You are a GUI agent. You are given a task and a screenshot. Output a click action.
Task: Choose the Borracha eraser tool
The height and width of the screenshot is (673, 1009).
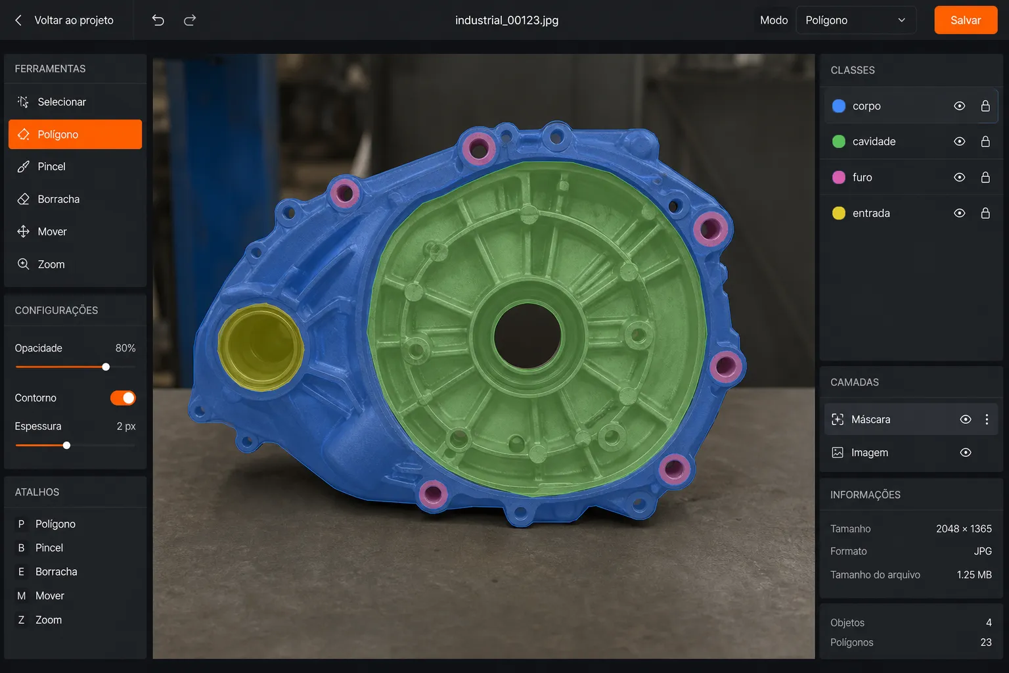click(75, 199)
